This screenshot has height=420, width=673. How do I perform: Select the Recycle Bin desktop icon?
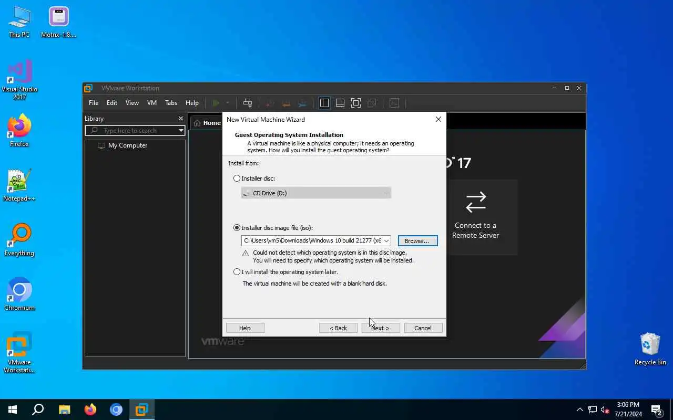pos(650,350)
